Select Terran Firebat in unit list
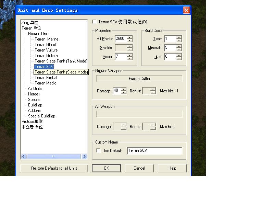The image size is (274, 206). tap(46, 78)
